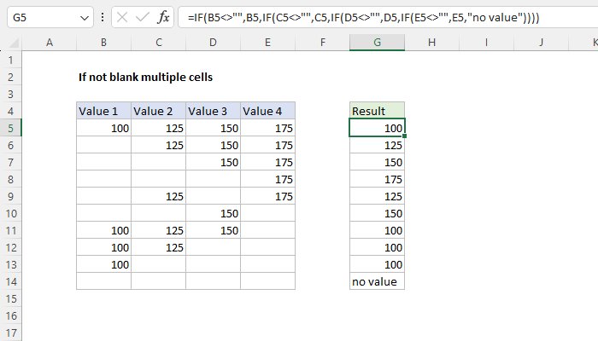This screenshot has height=341, width=598.
Task: Select result cell G13 showing 100
Action: tap(378, 264)
